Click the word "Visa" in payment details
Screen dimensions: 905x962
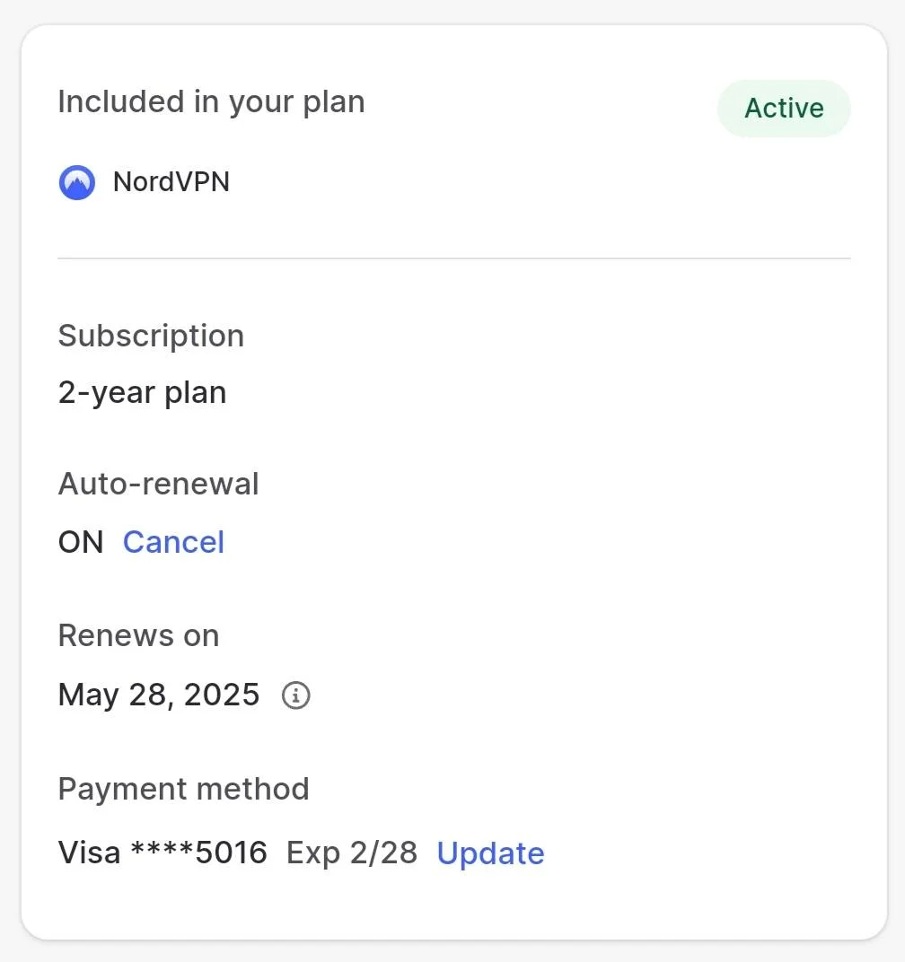[89, 853]
